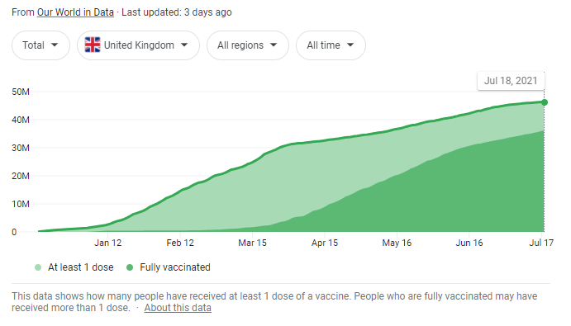
Task: Click the Jul 18, 2021 tooltip
Action: tap(511, 81)
